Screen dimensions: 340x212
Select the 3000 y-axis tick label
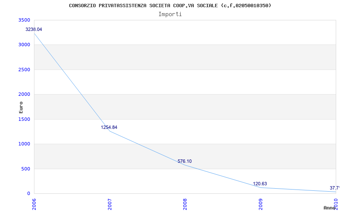[x=25, y=45]
